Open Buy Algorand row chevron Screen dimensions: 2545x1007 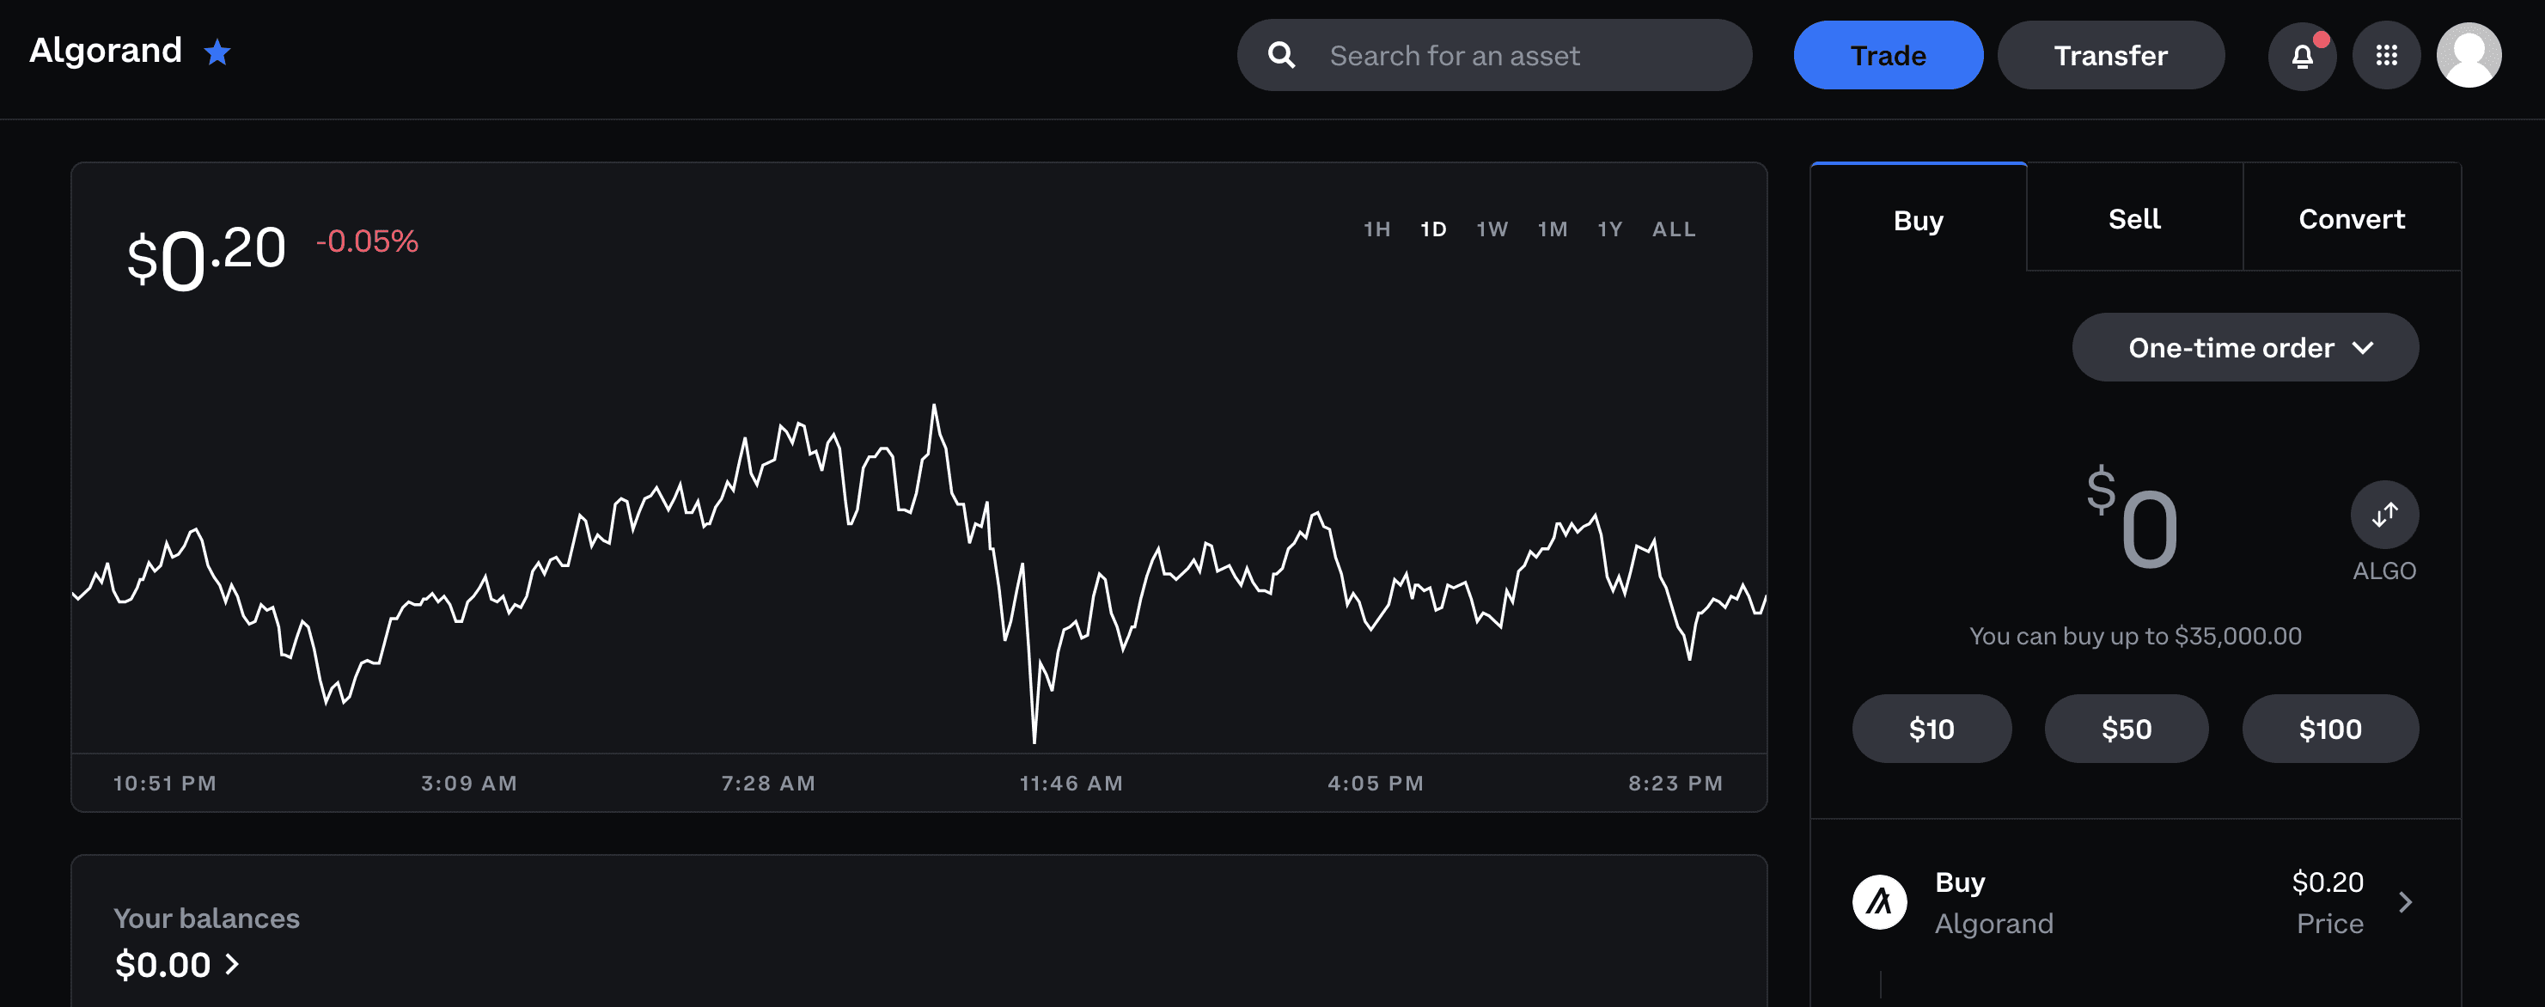click(2406, 902)
